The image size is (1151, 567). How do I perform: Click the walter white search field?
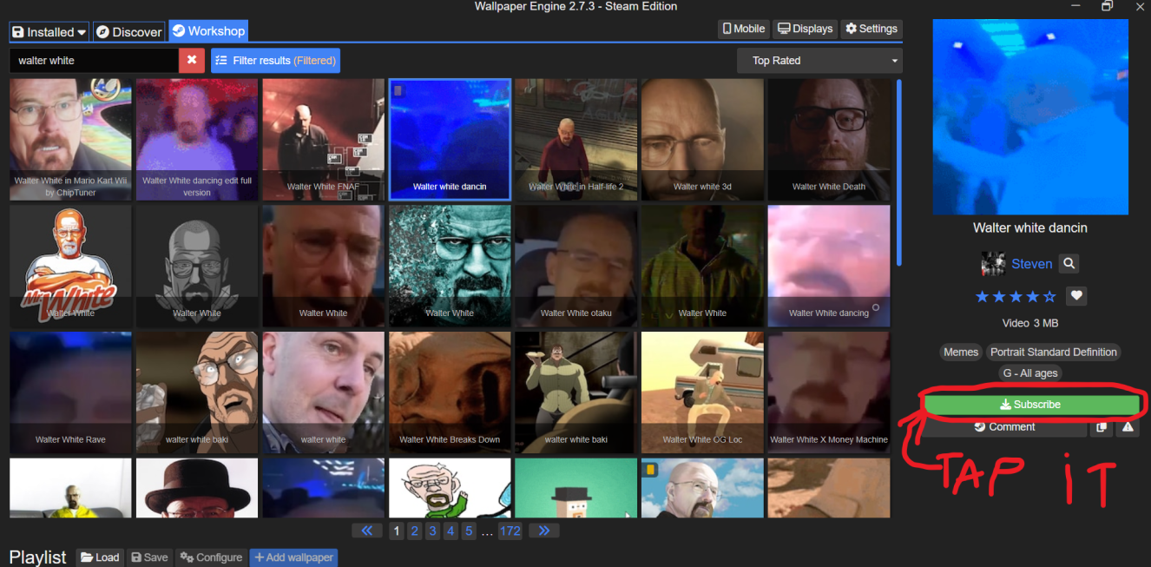coord(94,61)
